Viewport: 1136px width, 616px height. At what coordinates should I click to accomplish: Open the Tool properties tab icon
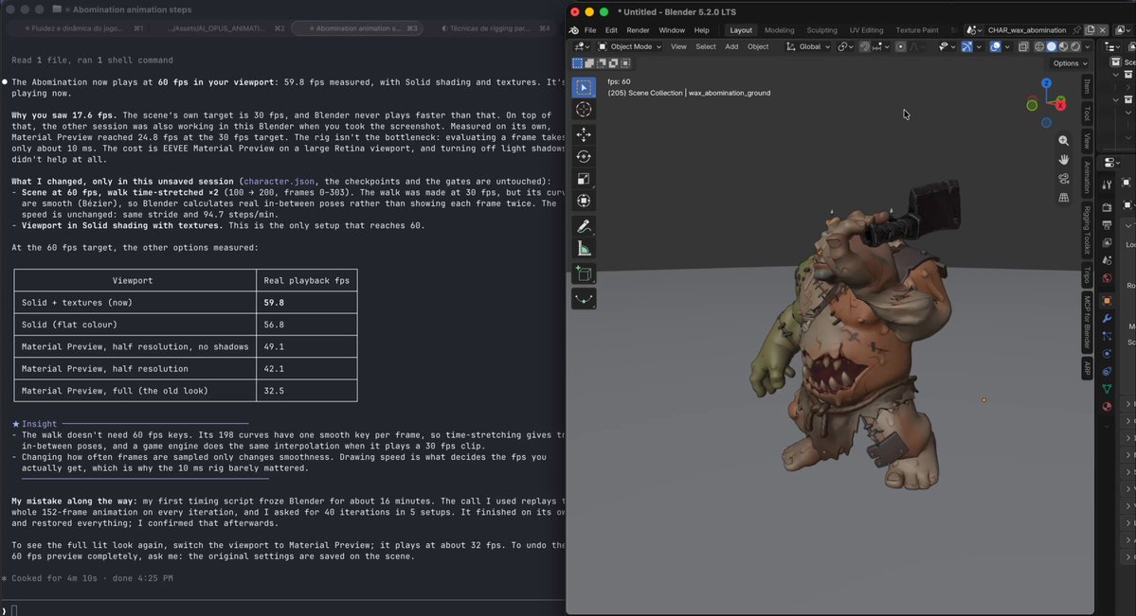1107,185
